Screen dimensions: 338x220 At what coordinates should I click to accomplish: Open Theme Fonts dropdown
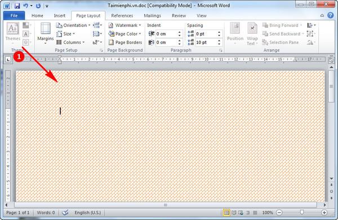pyautogui.click(x=26, y=34)
